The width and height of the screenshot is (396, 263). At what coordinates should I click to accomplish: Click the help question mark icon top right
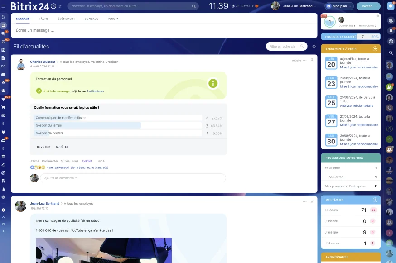click(391, 6)
